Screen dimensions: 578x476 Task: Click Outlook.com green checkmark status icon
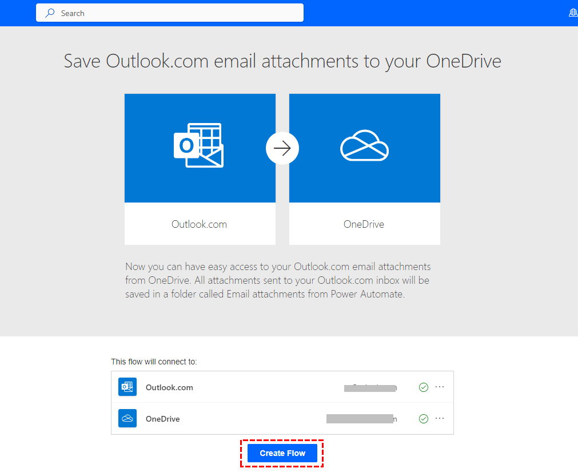424,387
